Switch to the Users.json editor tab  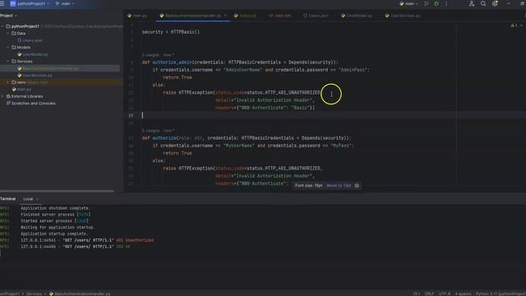316,16
